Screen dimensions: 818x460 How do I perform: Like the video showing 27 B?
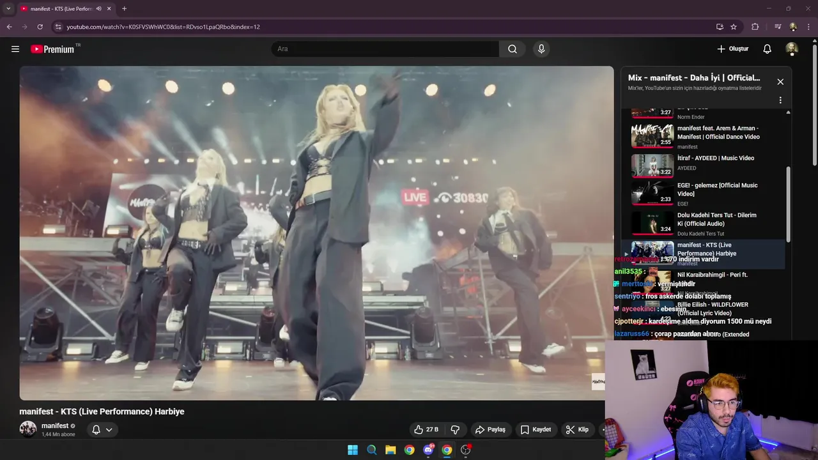point(426,430)
